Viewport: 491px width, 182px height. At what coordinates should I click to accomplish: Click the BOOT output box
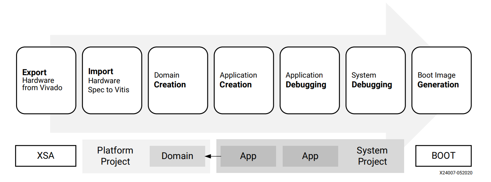pyautogui.click(x=443, y=156)
